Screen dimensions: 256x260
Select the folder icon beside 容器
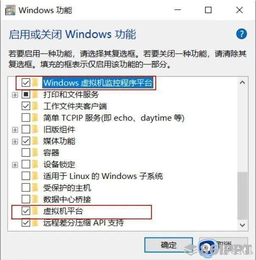(35, 152)
